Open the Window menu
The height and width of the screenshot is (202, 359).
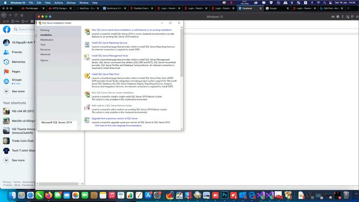(x=84, y=3)
